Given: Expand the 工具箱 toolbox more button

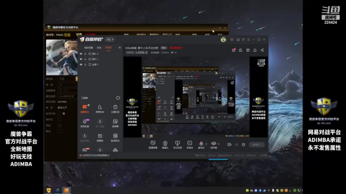Looking at the screenshot, I should [x=118, y=98].
